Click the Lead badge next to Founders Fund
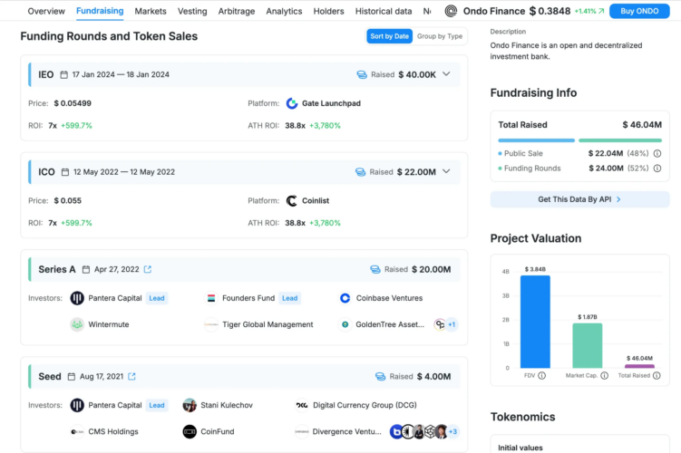 (x=289, y=298)
